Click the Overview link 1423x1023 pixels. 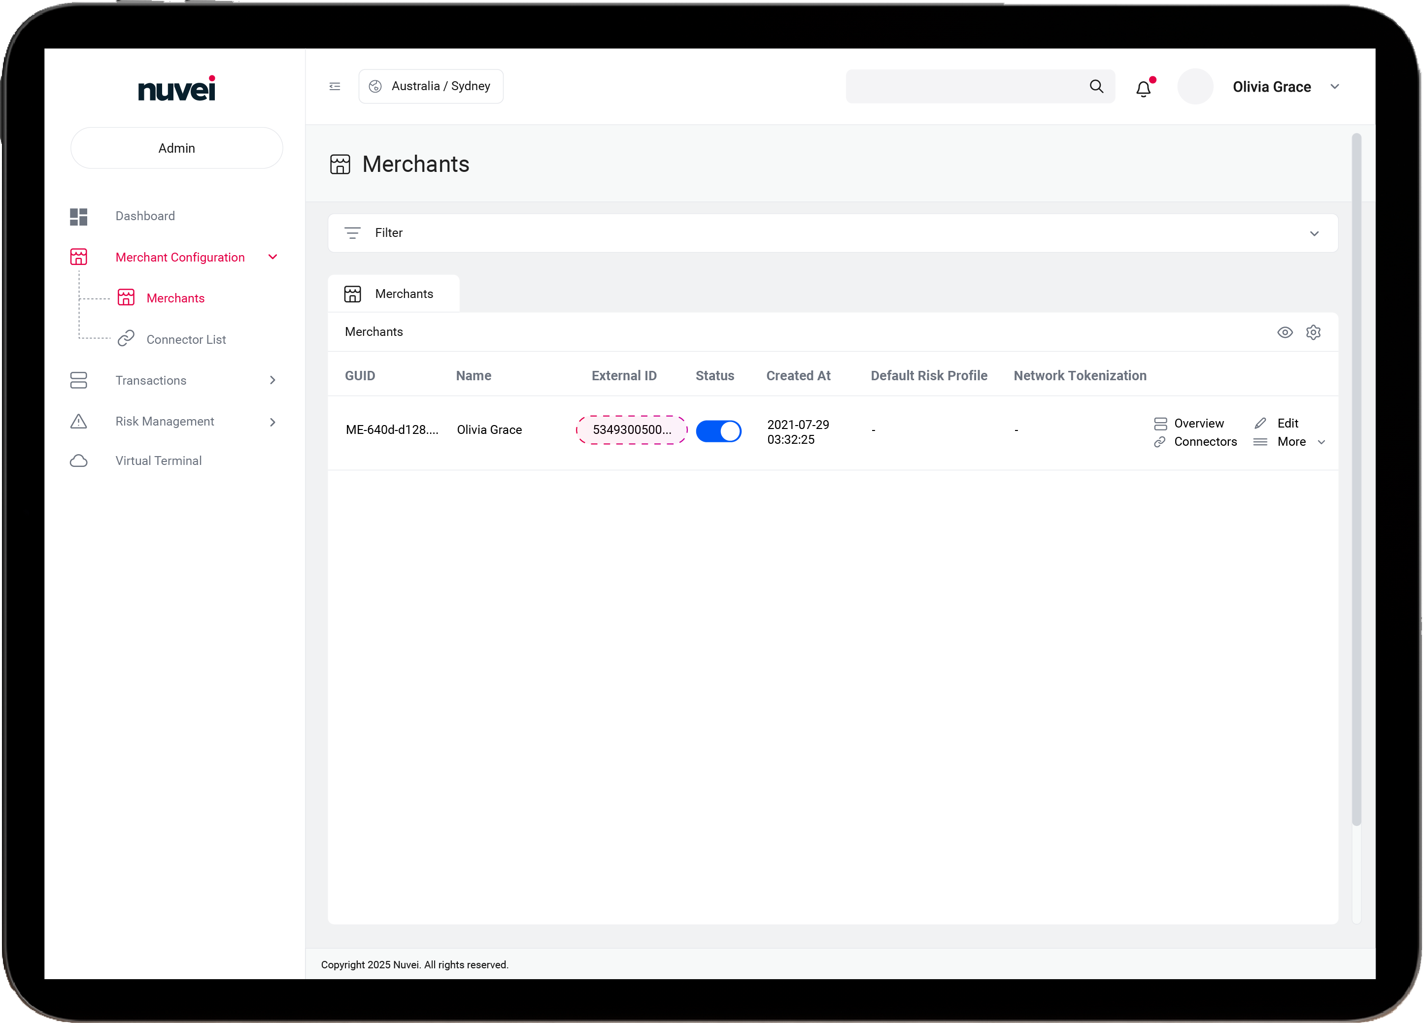point(1199,424)
